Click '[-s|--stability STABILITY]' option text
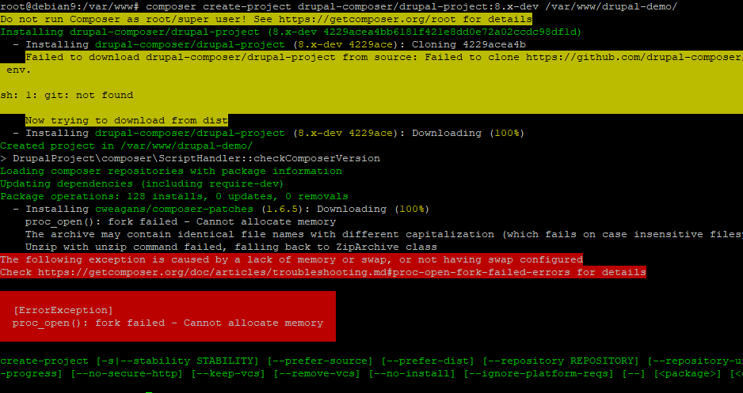This screenshot has width=743, height=393. point(177,361)
